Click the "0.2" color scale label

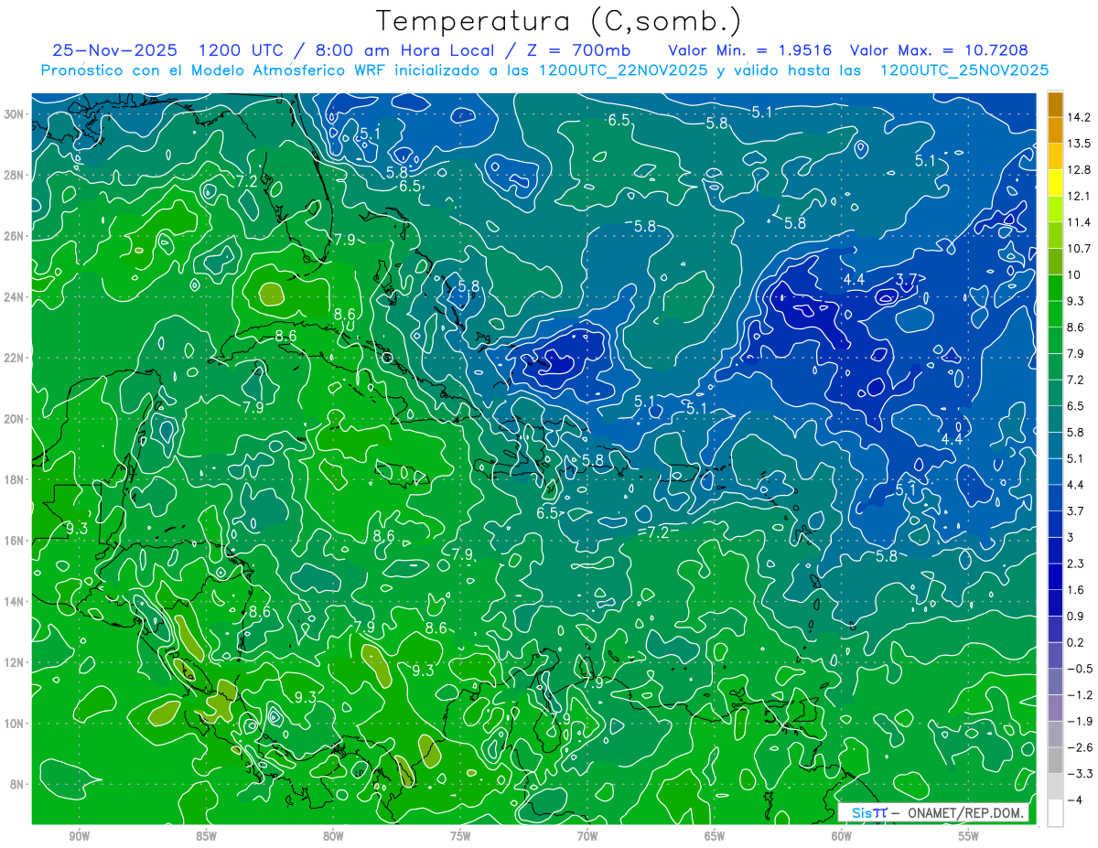1075,642
